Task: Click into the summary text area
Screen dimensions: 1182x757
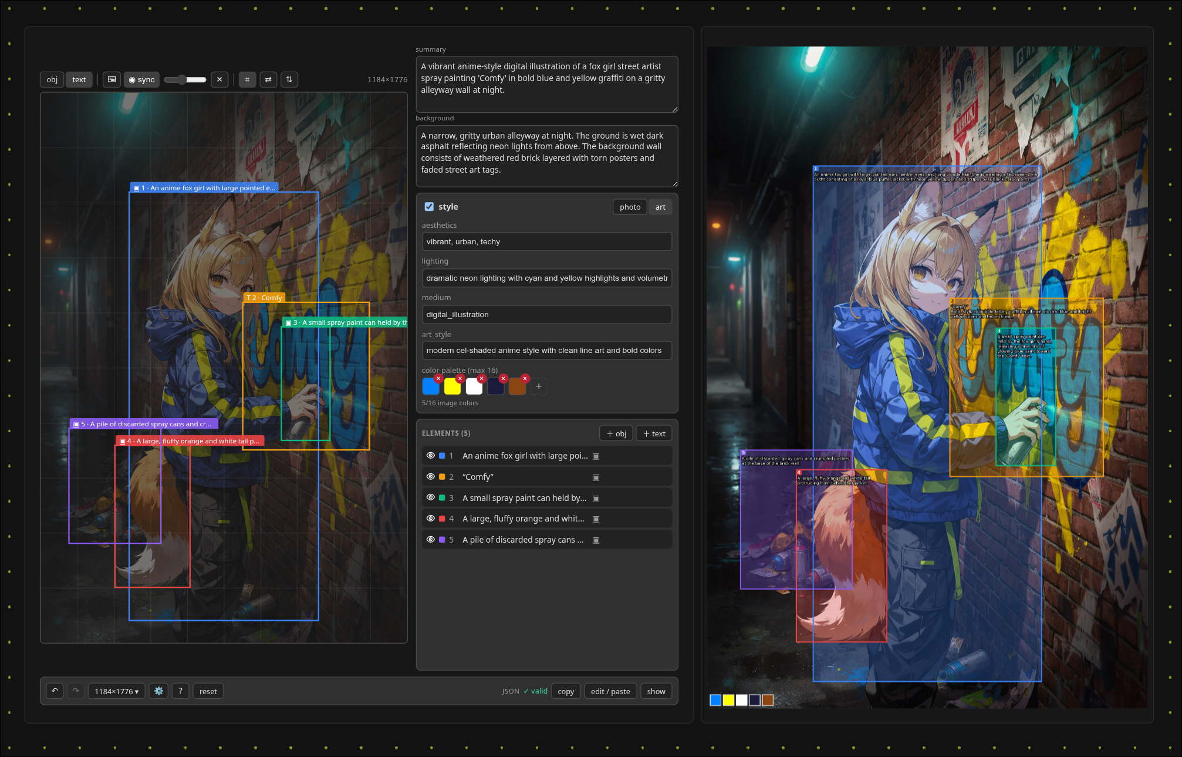Action: [547, 84]
